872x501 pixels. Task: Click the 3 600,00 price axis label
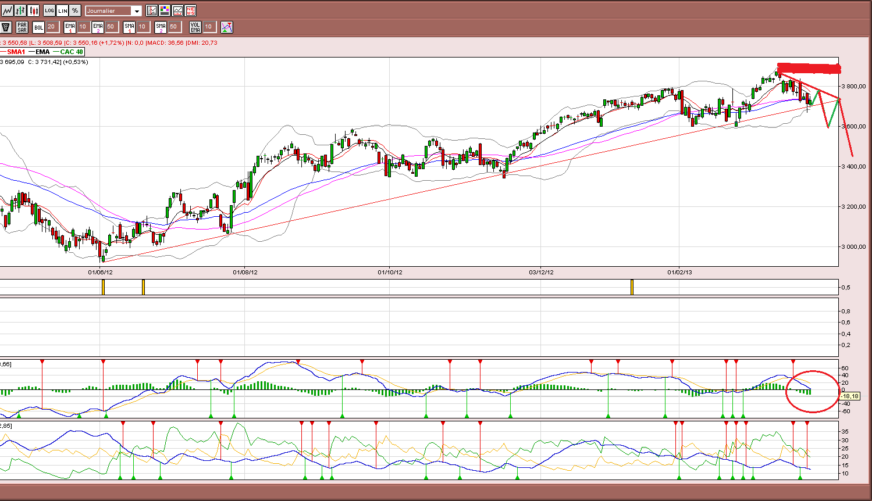(x=854, y=126)
